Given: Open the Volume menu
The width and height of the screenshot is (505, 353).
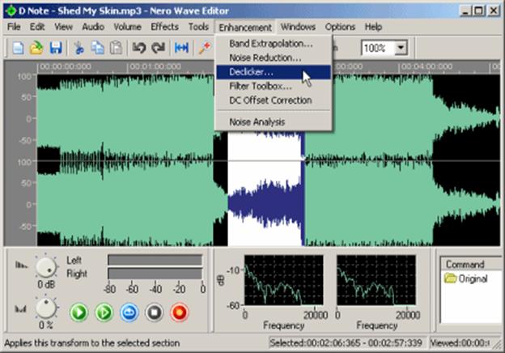Looking at the screenshot, I should click(x=128, y=27).
